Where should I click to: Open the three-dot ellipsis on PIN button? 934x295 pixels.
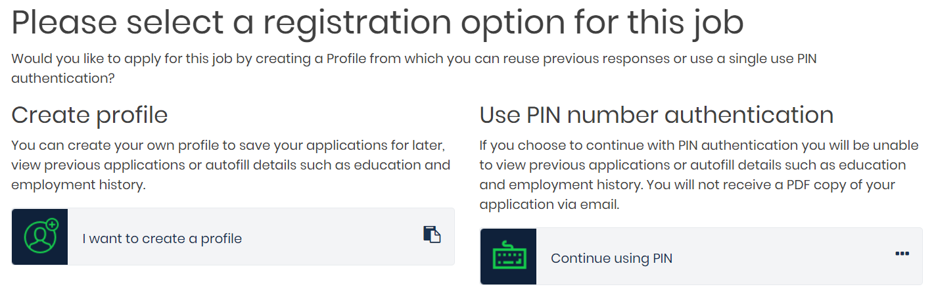click(x=902, y=254)
